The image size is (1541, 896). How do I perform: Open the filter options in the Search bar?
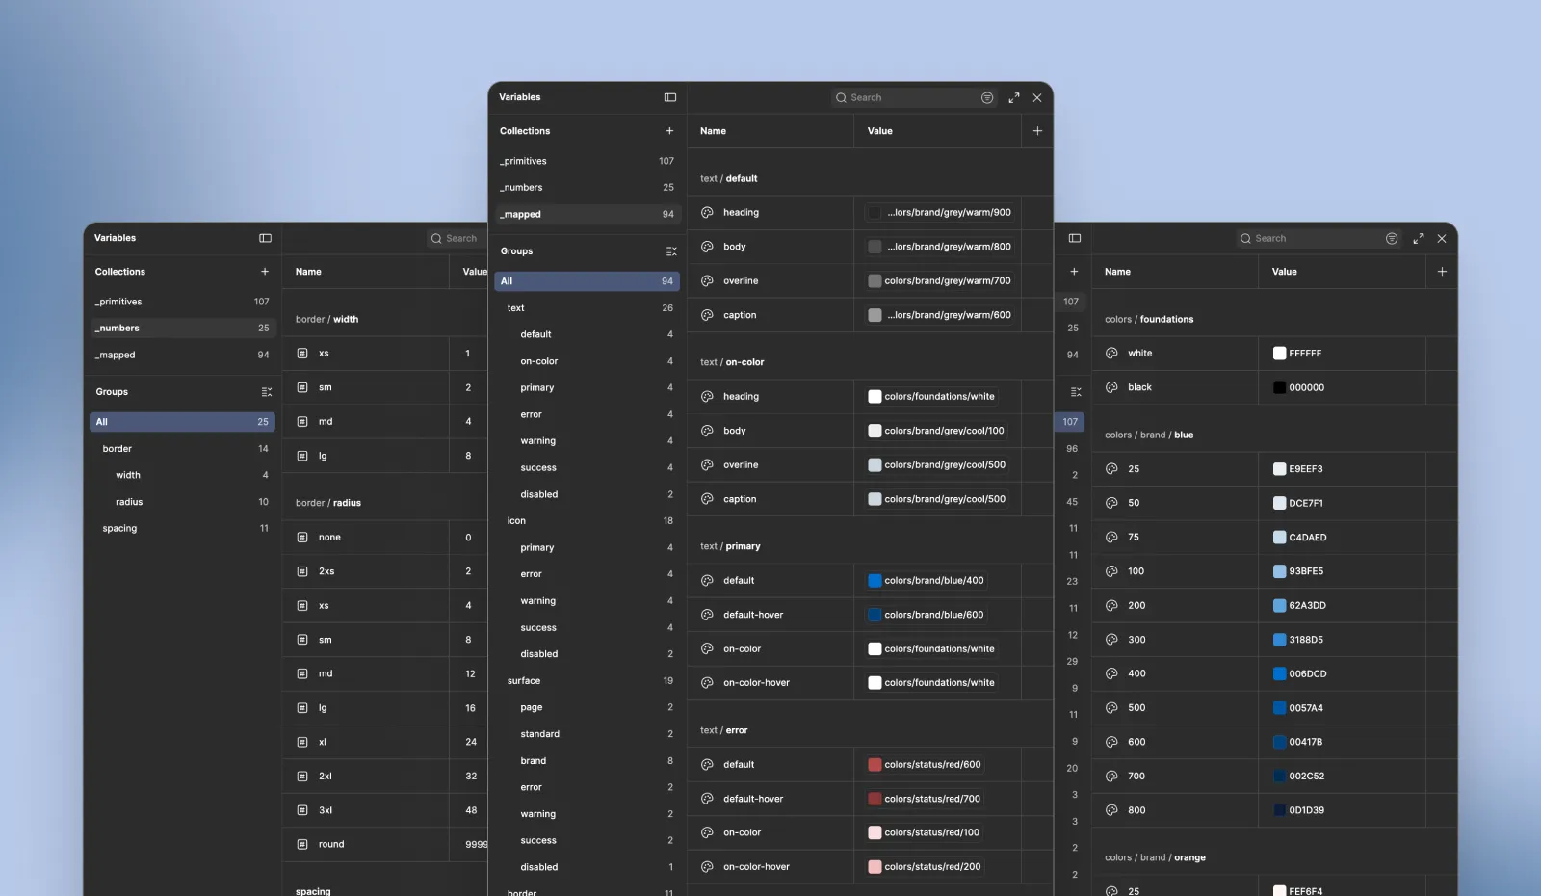click(x=987, y=97)
